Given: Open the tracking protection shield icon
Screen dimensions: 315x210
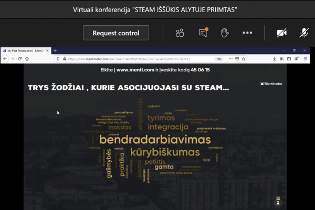Looking at the screenshot, I should coord(58,59).
